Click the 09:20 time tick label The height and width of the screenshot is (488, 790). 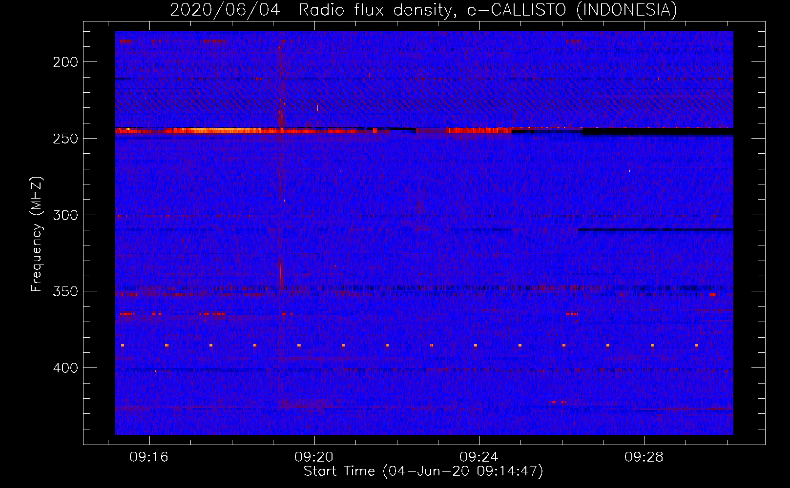(x=314, y=457)
